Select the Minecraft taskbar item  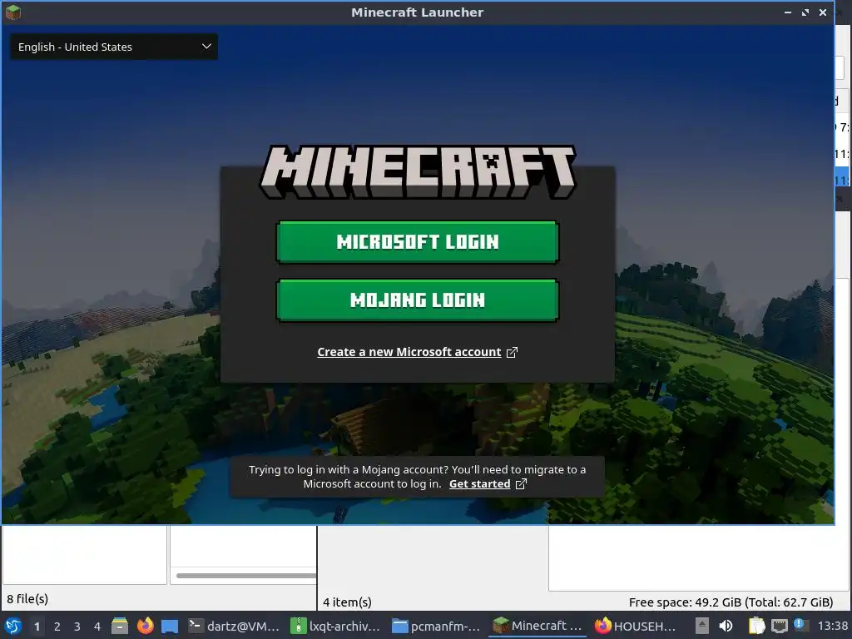(537, 626)
